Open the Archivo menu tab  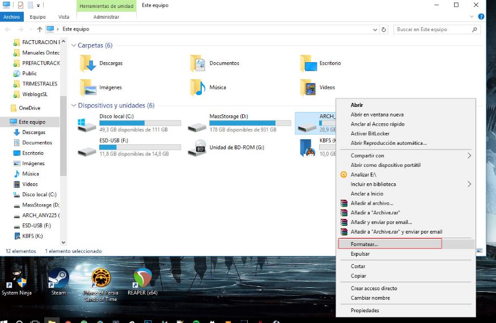tap(11, 17)
